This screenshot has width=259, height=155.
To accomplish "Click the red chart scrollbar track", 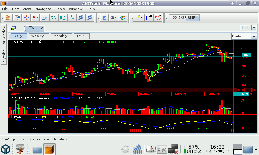I will (x=122, y=90).
